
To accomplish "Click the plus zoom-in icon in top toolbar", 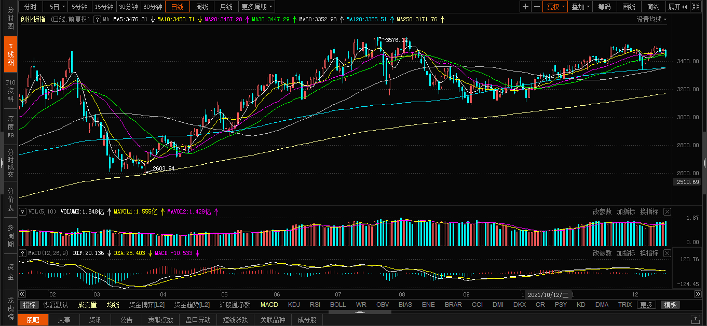I will (526, 7).
